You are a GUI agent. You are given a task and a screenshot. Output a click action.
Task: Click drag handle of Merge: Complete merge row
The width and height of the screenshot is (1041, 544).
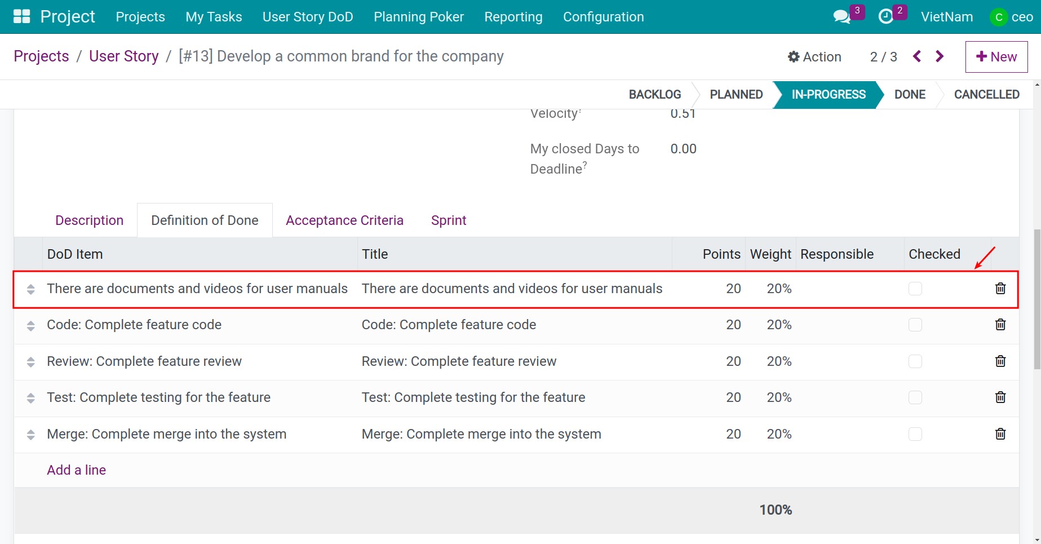tap(31, 435)
